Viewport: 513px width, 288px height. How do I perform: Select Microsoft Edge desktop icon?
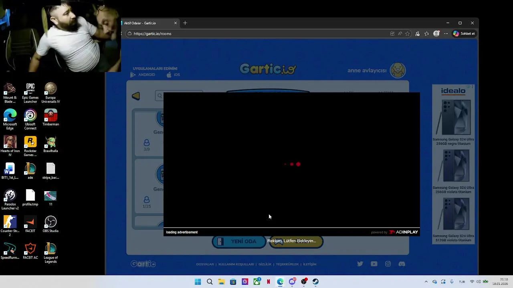pos(10,120)
